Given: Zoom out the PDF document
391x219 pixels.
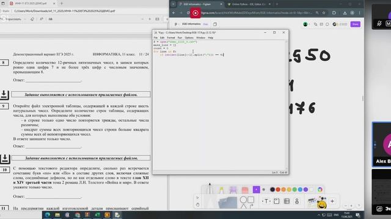Looking at the screenshot, I should click(142, 19).
